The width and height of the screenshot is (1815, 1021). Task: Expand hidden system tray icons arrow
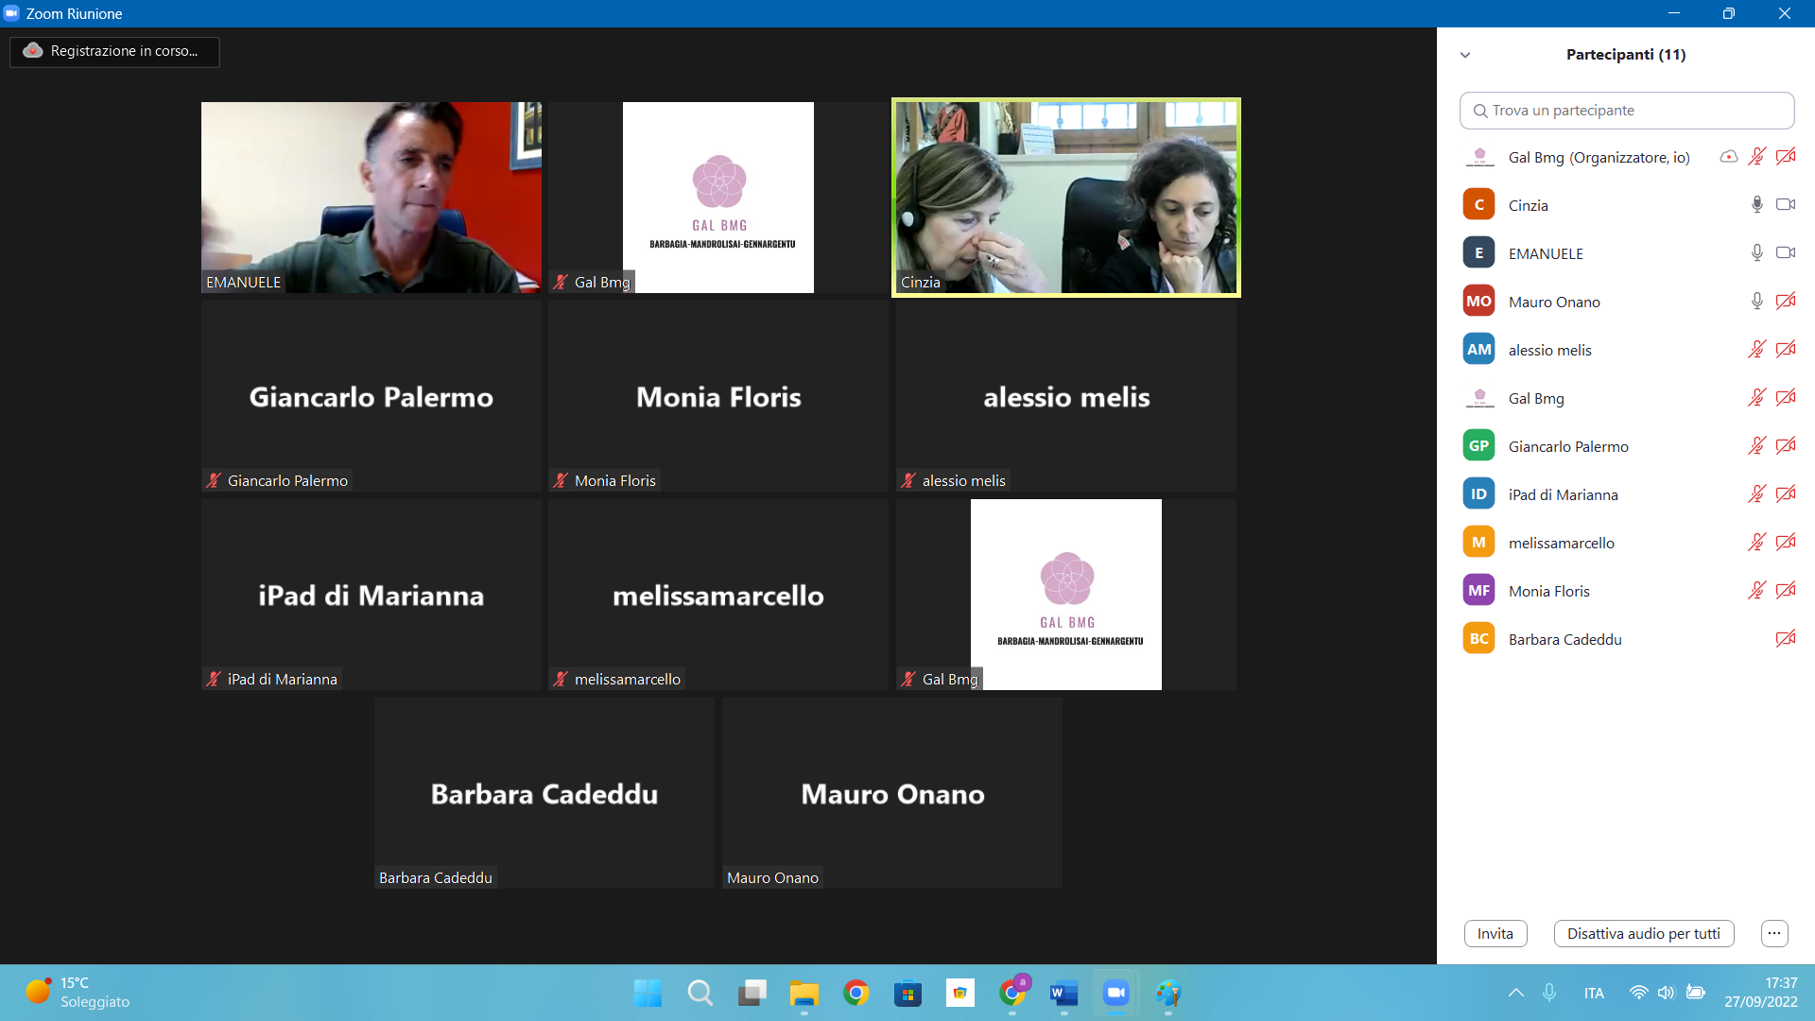(1515, 993)
